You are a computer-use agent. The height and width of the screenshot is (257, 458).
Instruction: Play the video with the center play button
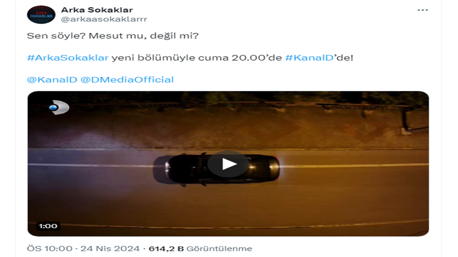point(228,164)
